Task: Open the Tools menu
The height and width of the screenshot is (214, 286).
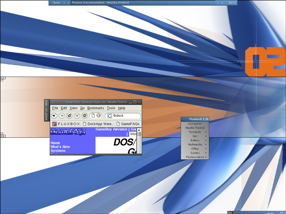Action: point(111,108)
